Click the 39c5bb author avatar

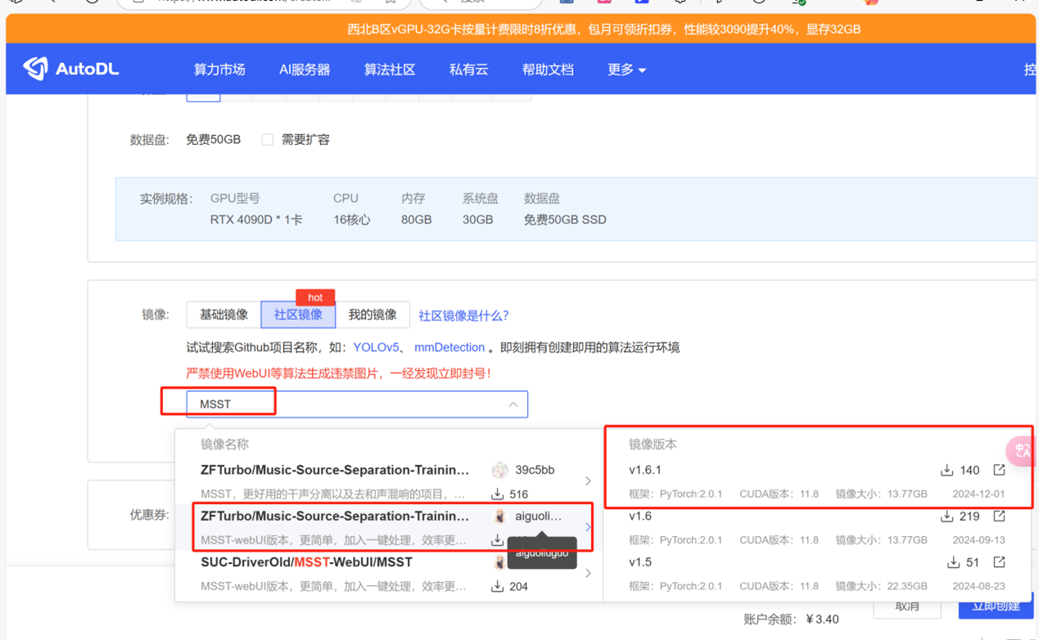pos(499,471)
